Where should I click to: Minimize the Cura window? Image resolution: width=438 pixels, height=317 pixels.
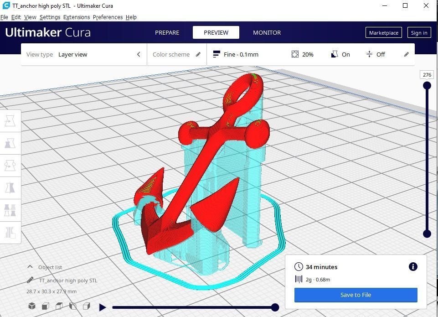tap(385, 5)
